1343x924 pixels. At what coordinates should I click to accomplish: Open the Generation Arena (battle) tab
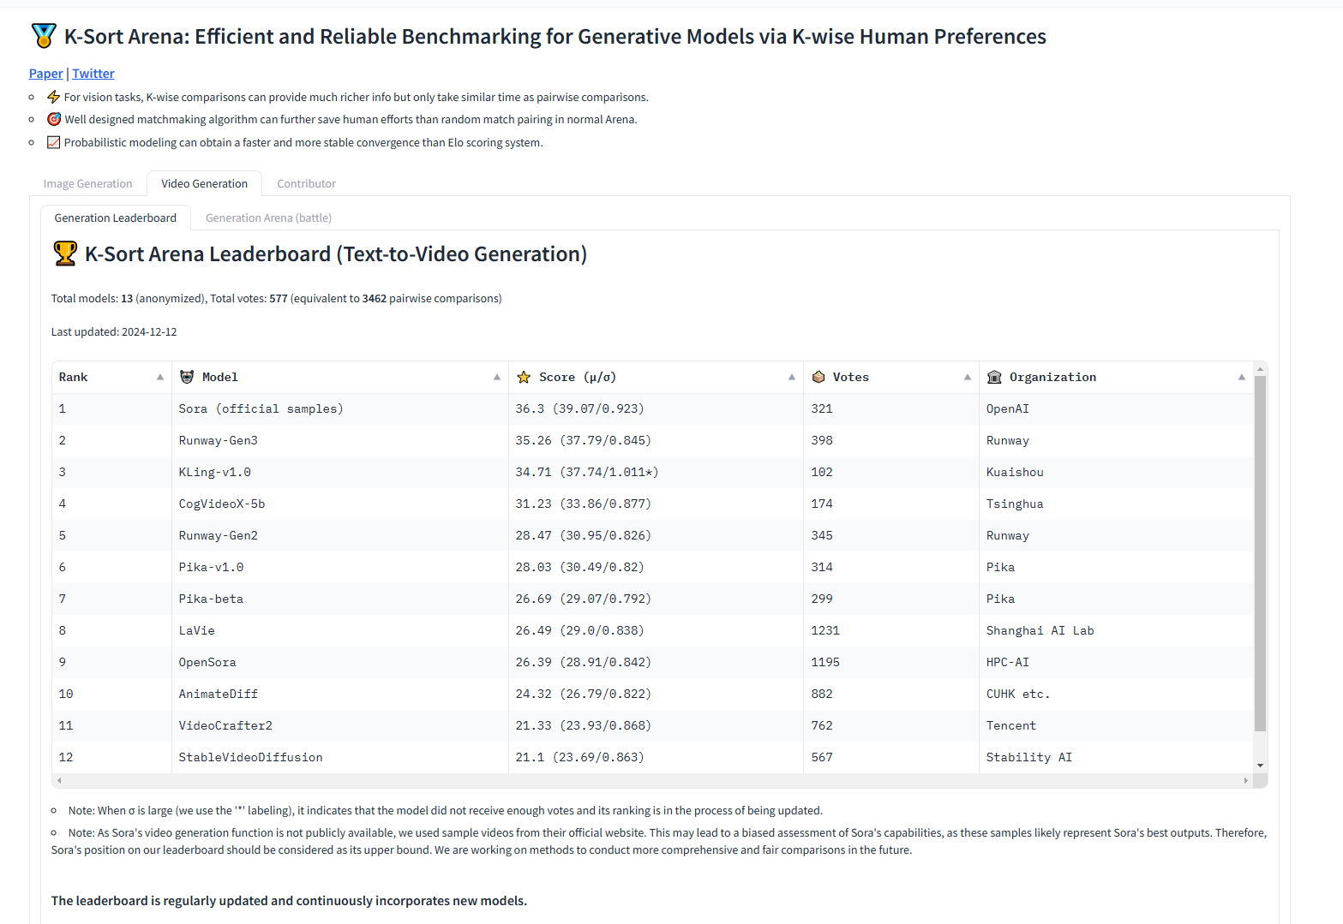[268, 218]
